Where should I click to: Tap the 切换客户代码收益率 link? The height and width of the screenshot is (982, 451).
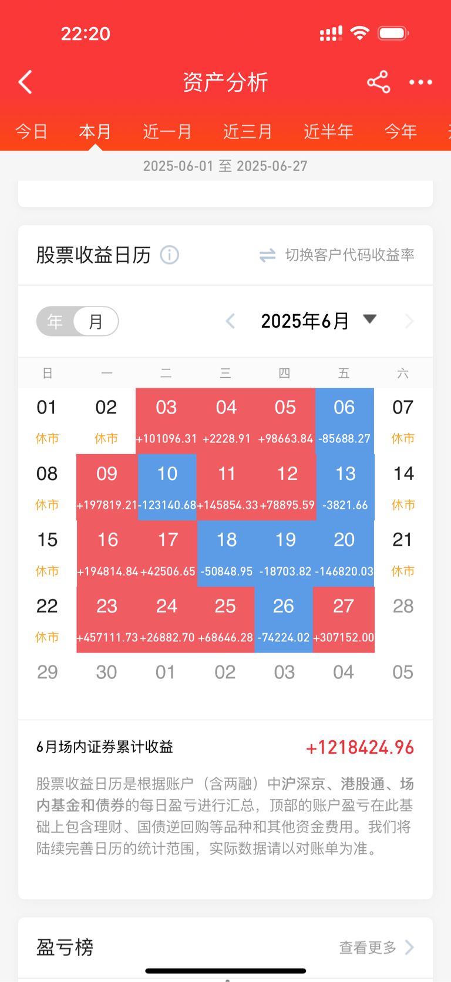coord(350,255)
